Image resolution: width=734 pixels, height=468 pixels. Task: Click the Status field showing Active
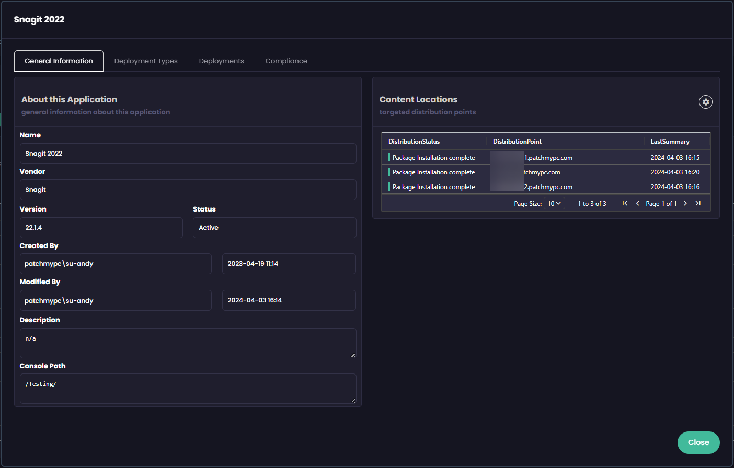coord(274,228)
